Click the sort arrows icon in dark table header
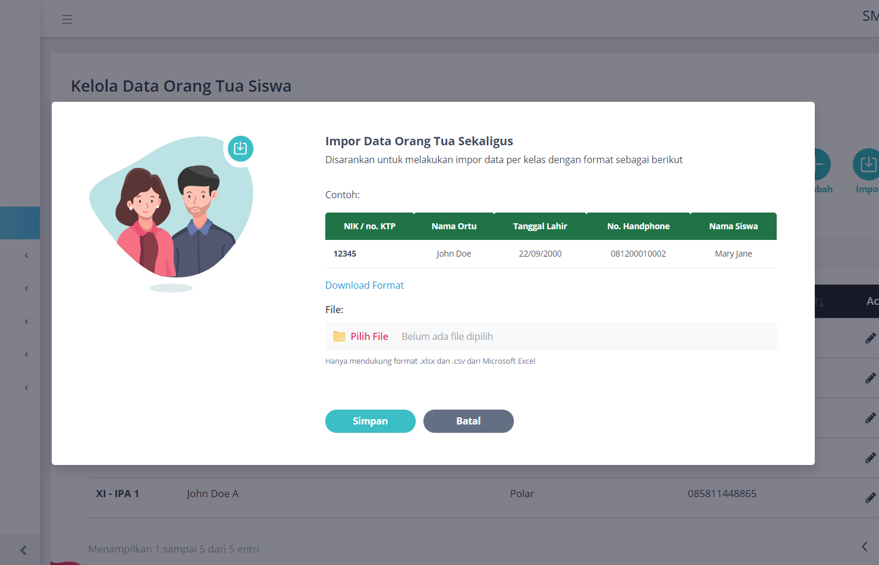 [x=820, y=302]
